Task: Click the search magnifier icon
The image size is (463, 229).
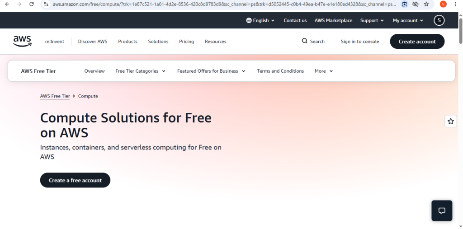Action: pyautogui.click(x=304, y=41)
